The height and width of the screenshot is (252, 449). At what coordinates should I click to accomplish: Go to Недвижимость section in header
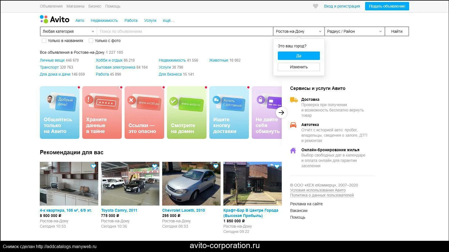(104, 20)
